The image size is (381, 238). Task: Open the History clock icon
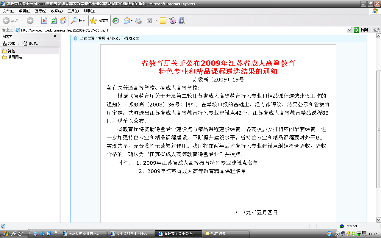(x=115, y=21)
